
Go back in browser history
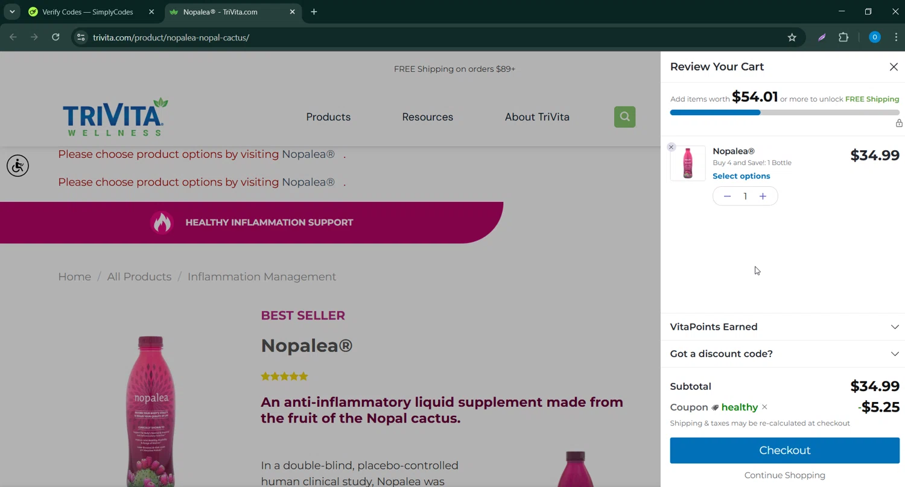click(x=13, y=37)
